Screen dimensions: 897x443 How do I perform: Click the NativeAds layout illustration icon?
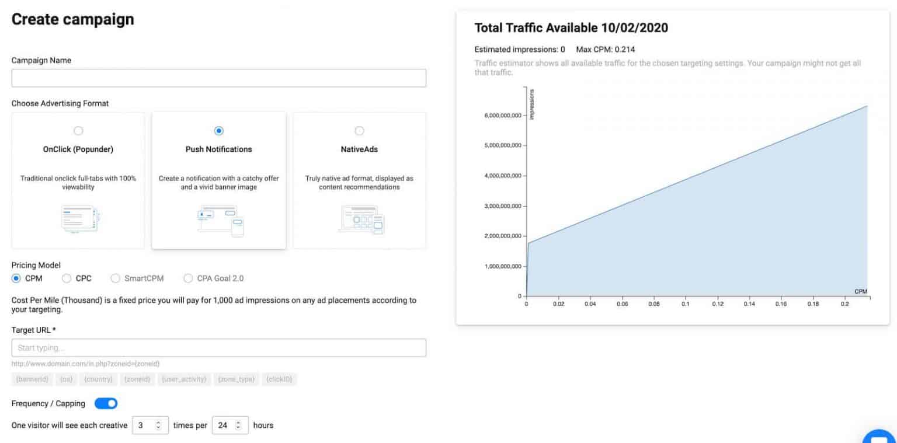(x=361, y=219)
